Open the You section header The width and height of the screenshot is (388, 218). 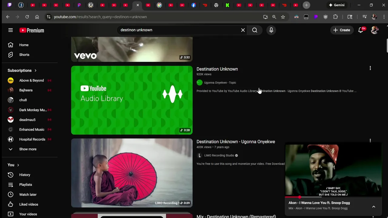point(13,165)
